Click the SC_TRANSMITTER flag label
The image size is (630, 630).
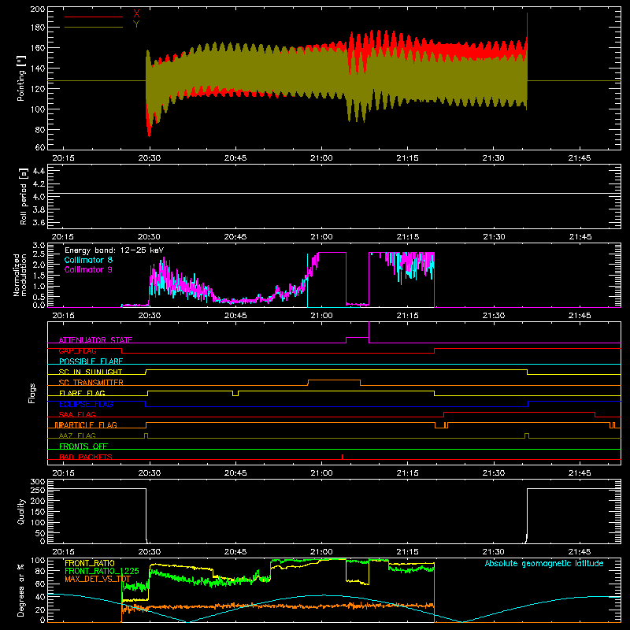click(x=91, y=383)
